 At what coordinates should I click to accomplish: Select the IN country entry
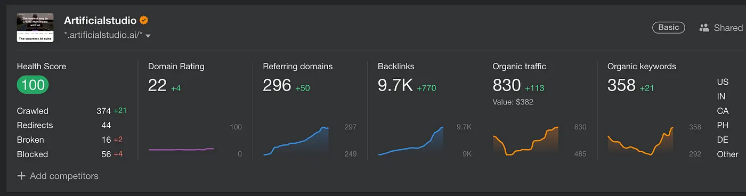point(721,96)
